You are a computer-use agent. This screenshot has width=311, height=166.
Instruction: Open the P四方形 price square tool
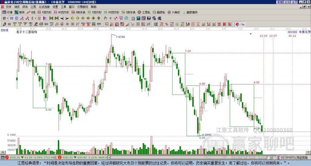[x=45, y=12]
